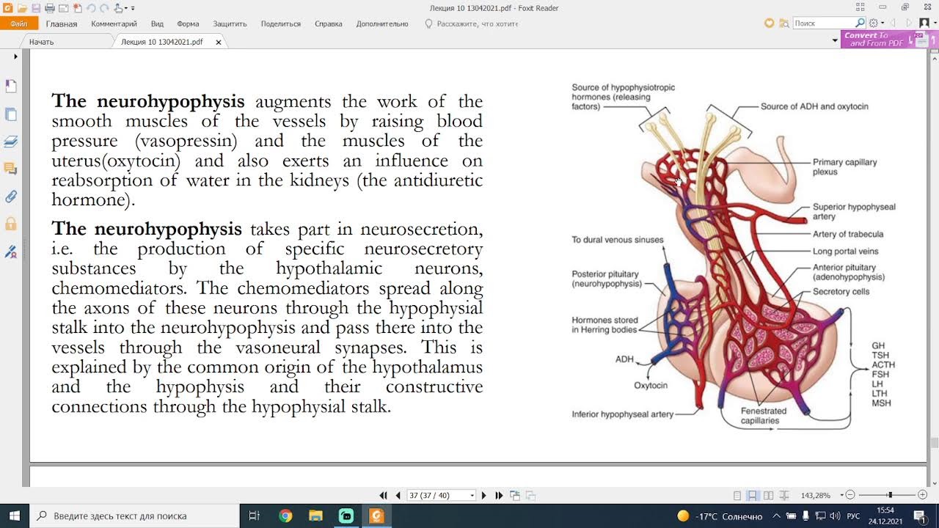The width and height of the screenshot is (939, 528).
Task: Open the Pages thumbnails panel icon
Action: 10,114
